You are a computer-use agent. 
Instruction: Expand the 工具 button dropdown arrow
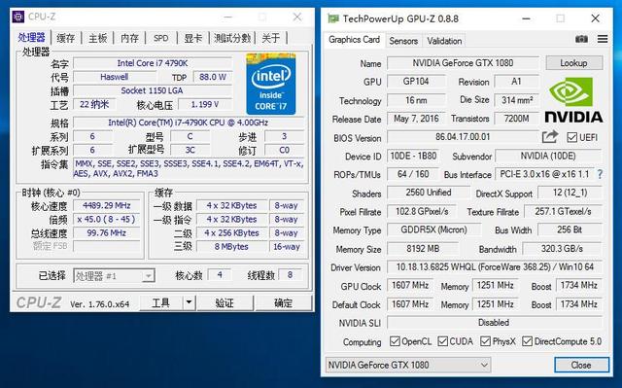(189, 303)
